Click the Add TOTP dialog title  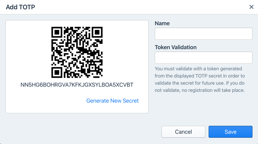(20, 7)
